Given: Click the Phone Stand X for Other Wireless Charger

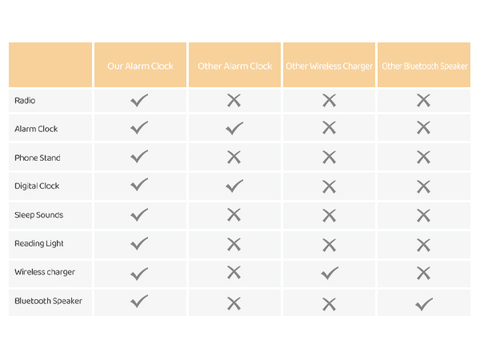Looking at the screenshot, I should point(329,158).
